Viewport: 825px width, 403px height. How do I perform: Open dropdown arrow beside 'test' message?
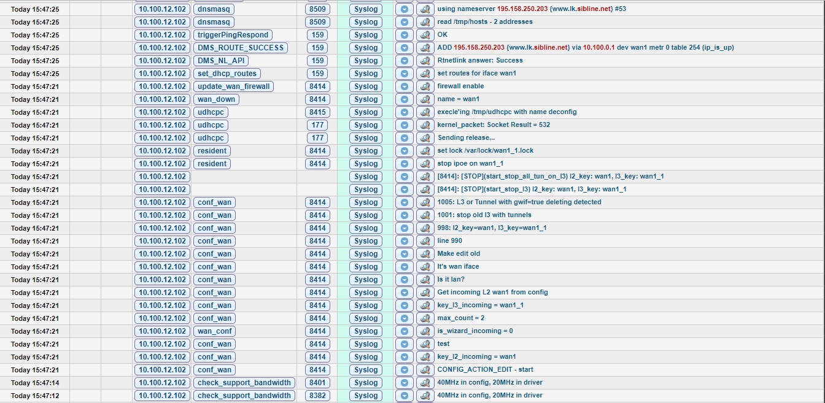pyautogui.click(x=405, y=344)
